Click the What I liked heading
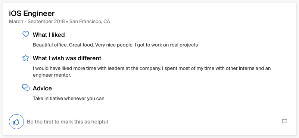Viewport: 299px width, 138px height. click(x=49, y=35)
